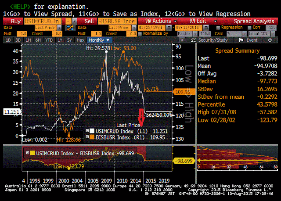Collapse toolbar with the double-chevron icon
The width and height of the screenshot is (281, 201).
click(x=182, y=40)
